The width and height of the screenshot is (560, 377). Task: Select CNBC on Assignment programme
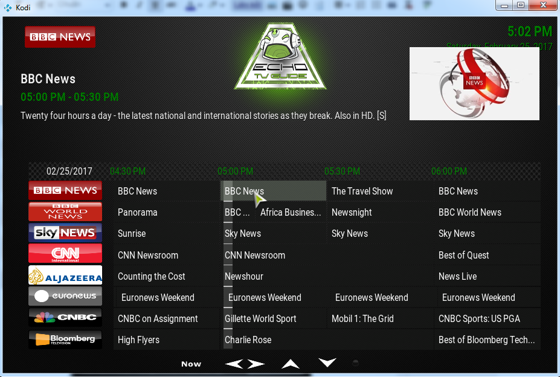click(x=166, y=318)
